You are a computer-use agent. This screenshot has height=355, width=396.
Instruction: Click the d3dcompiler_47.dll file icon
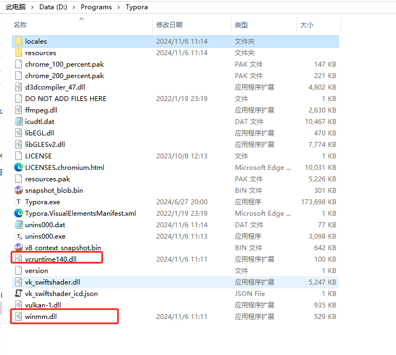19,87
